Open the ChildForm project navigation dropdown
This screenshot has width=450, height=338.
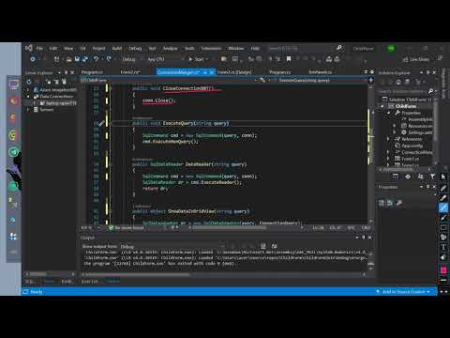click(x=169, y=81)
